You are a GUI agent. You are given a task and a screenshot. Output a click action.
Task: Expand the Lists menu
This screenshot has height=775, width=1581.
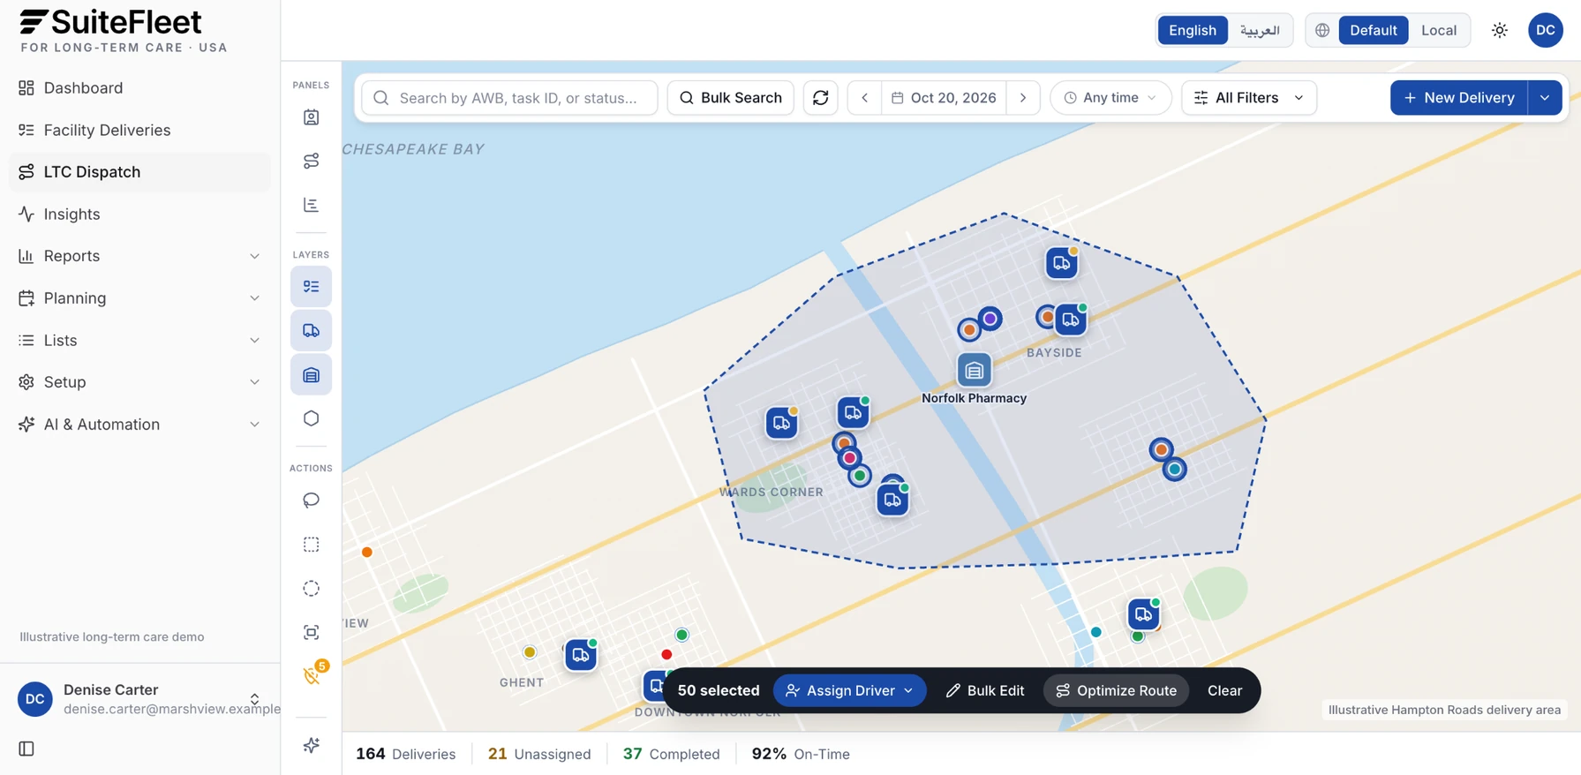click(x=139, y=340)
